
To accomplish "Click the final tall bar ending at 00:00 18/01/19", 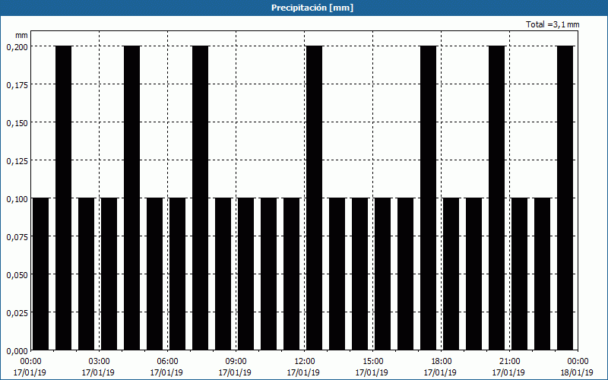I will pos(565,198).
